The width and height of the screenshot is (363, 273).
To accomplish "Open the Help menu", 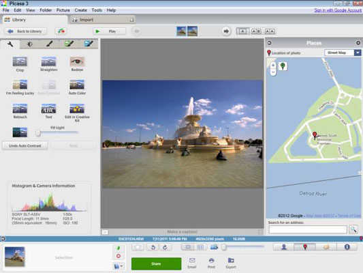I will point(111,10).
